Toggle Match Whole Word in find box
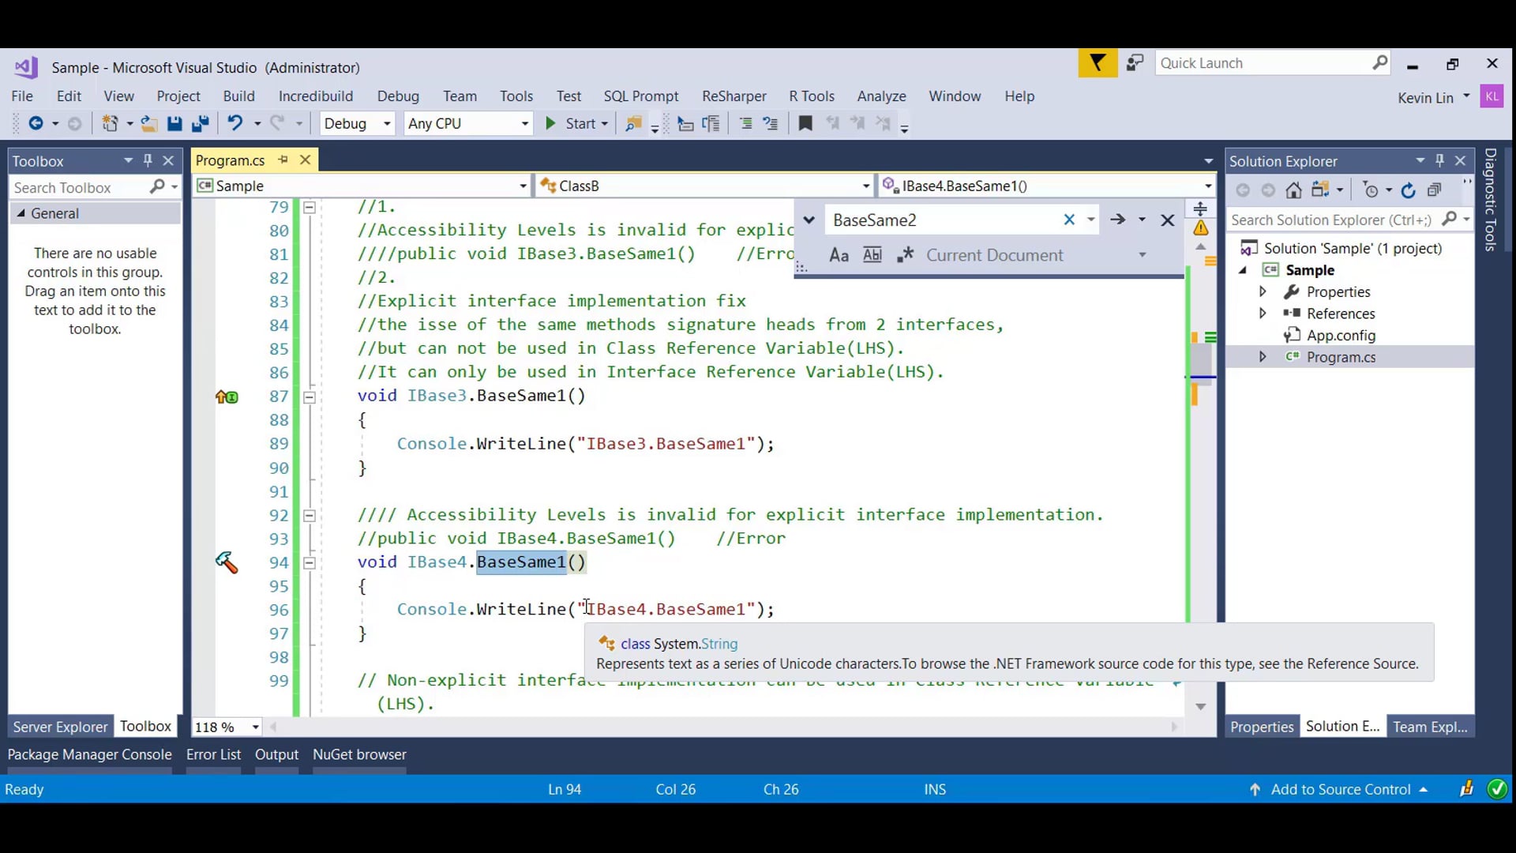Image resolution: width=1516 pixels, height=853 pixels. tap(872, 256)
